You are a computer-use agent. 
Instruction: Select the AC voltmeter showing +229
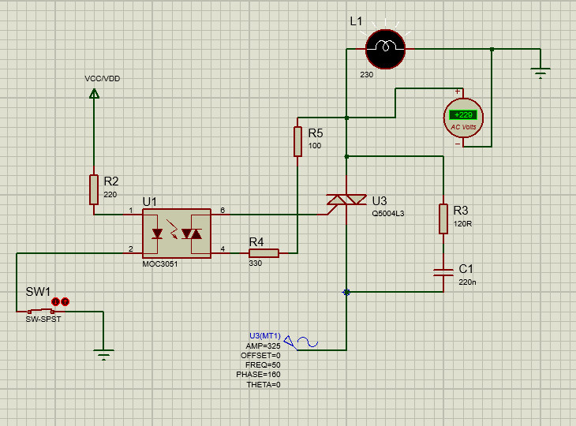(463, 118)
